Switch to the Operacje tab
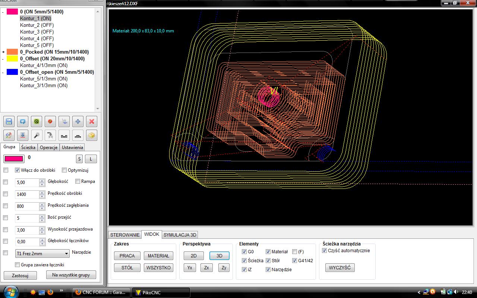 click(49, 148)
